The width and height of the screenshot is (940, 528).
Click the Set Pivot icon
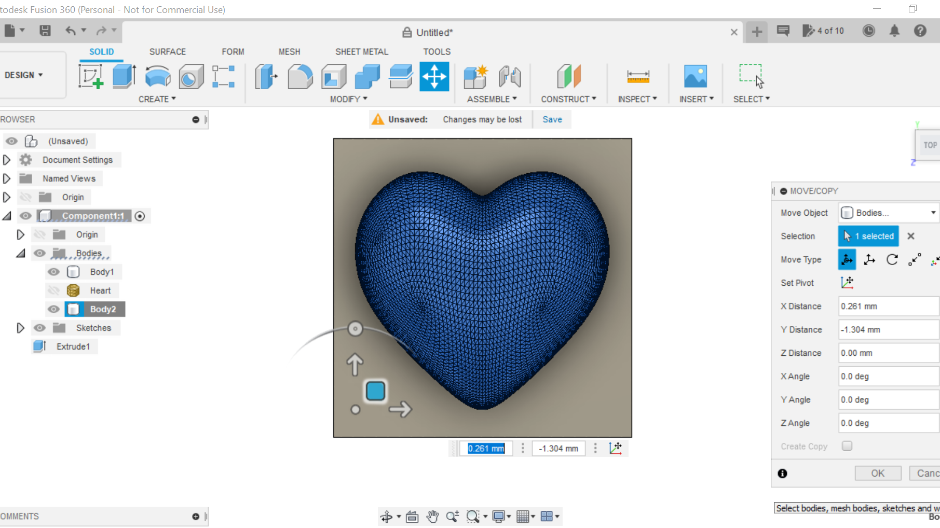coord(848,283)
